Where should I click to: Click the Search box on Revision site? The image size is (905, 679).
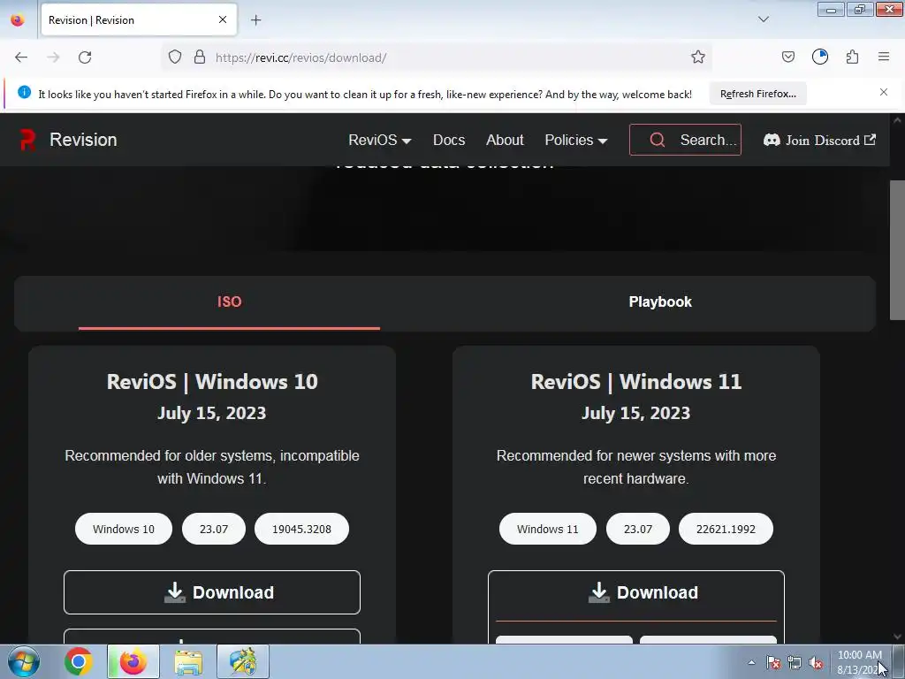(x=685, y=140)
